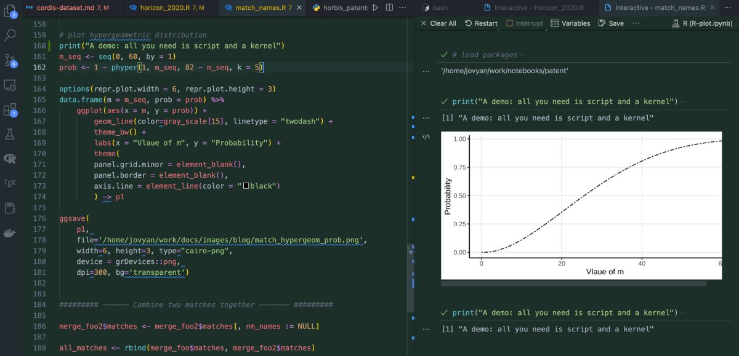Open the R extension panel
Image resolution: width=739 pixels, height=356 pixels.
click(10, 159)
